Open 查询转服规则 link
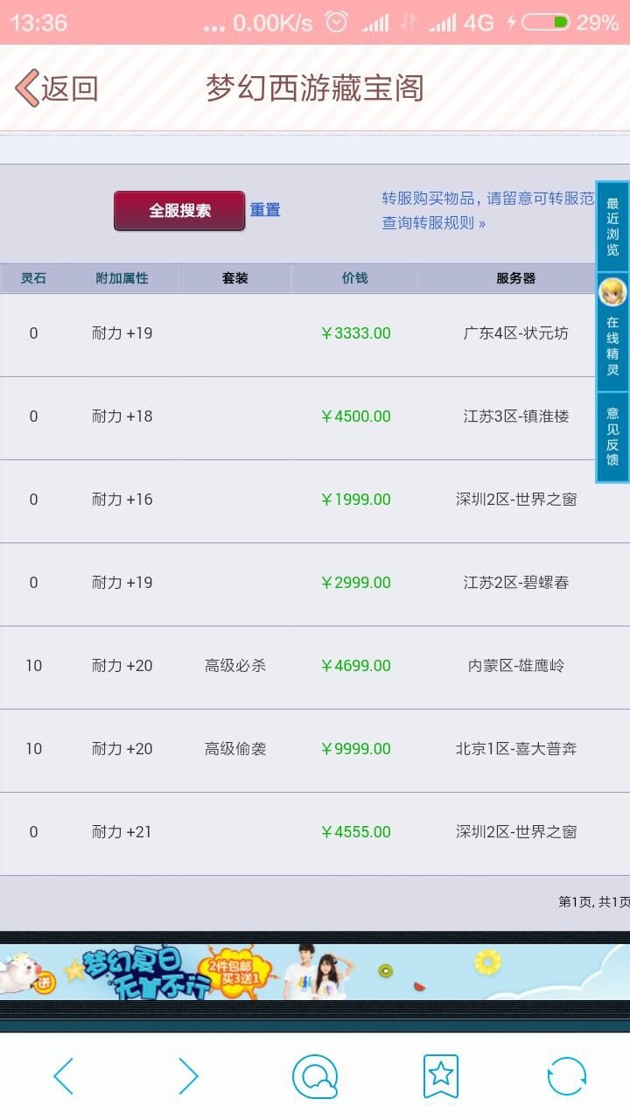 [433, 223]
